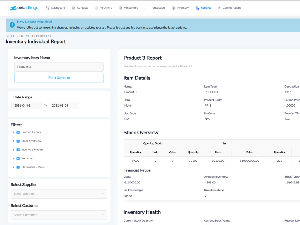Expand the Stock Overview tree node
Screen dimensions: 300x225
13,141
